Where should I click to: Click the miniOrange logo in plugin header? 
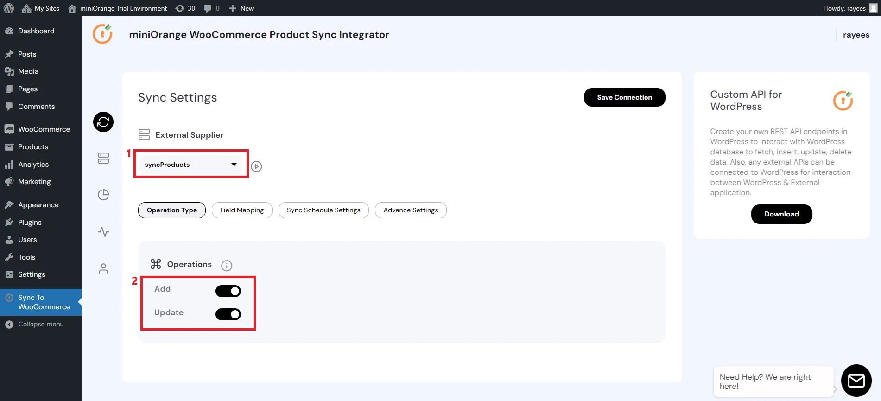[102, 34]
